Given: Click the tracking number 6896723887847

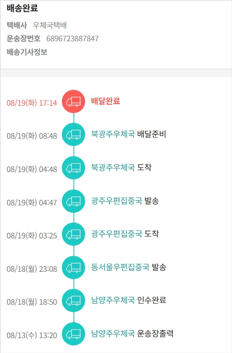Looking at the screenshot, I should [x=72, y=39].
